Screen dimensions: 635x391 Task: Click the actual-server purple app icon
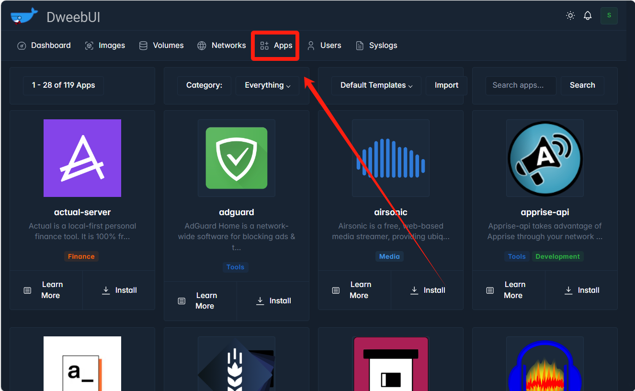click(x=82, y=158)
